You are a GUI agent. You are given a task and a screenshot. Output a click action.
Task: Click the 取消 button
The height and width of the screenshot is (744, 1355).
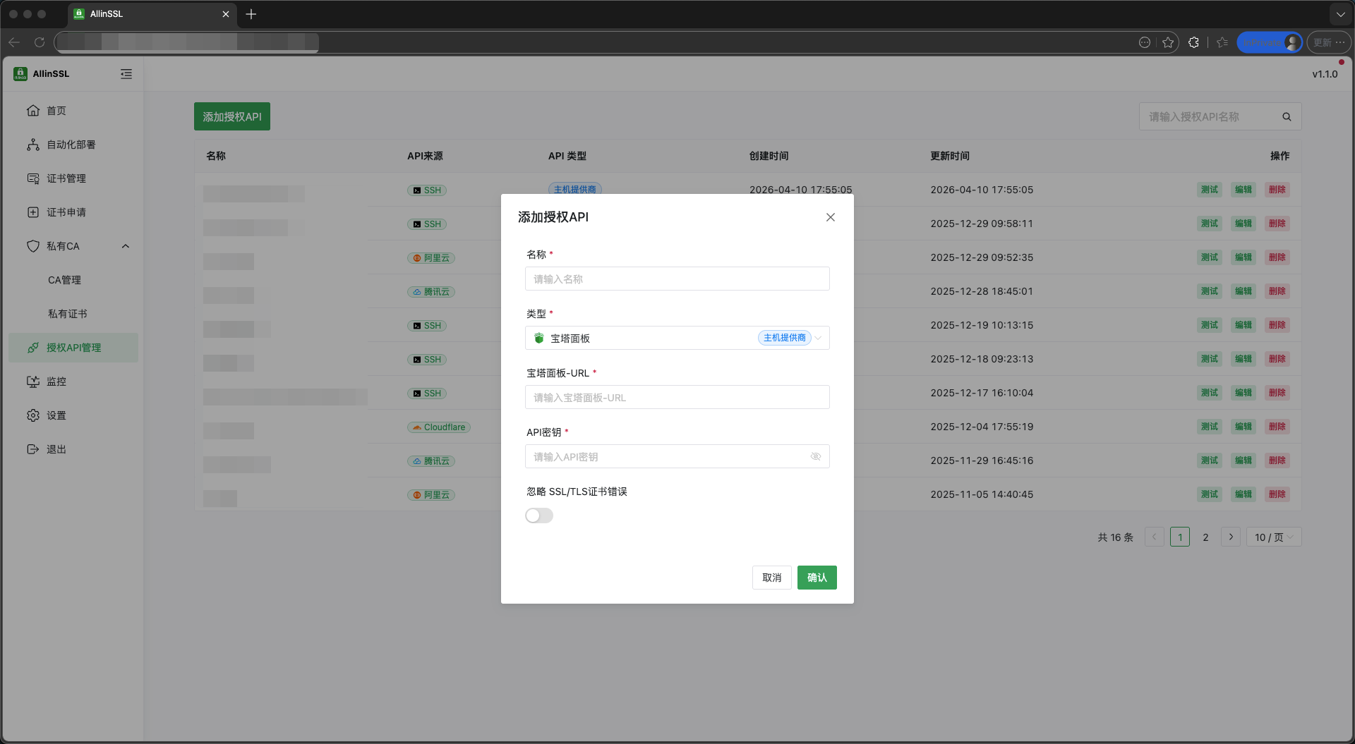771,578
